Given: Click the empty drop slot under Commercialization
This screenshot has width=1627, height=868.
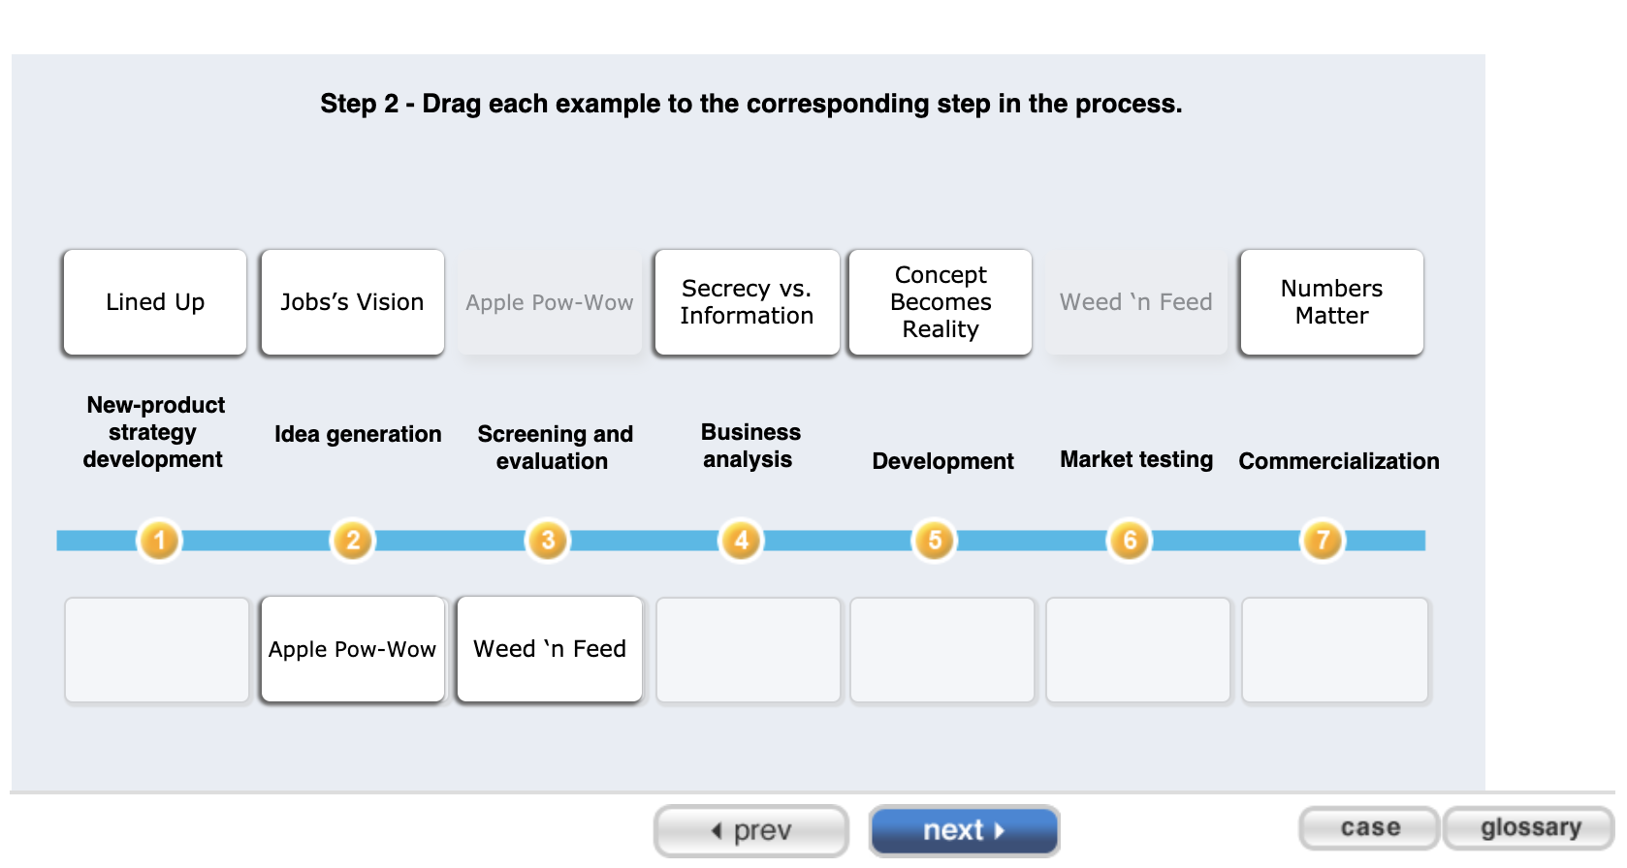Looking at the screenshot, I should 1335,649.
